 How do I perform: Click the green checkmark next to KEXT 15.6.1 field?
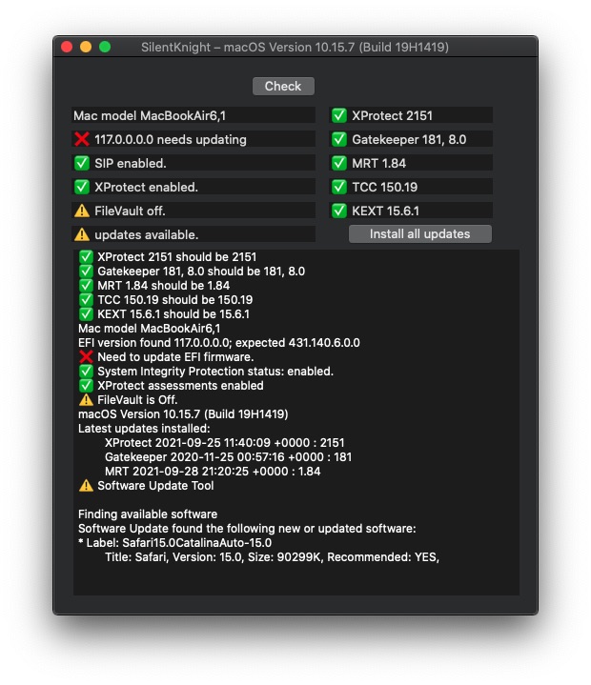point(339,212)
